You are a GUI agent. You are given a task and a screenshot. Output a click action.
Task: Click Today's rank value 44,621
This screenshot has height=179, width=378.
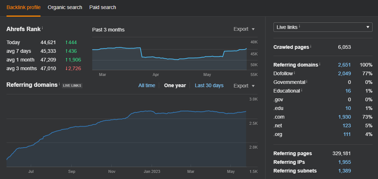(48, 42)
